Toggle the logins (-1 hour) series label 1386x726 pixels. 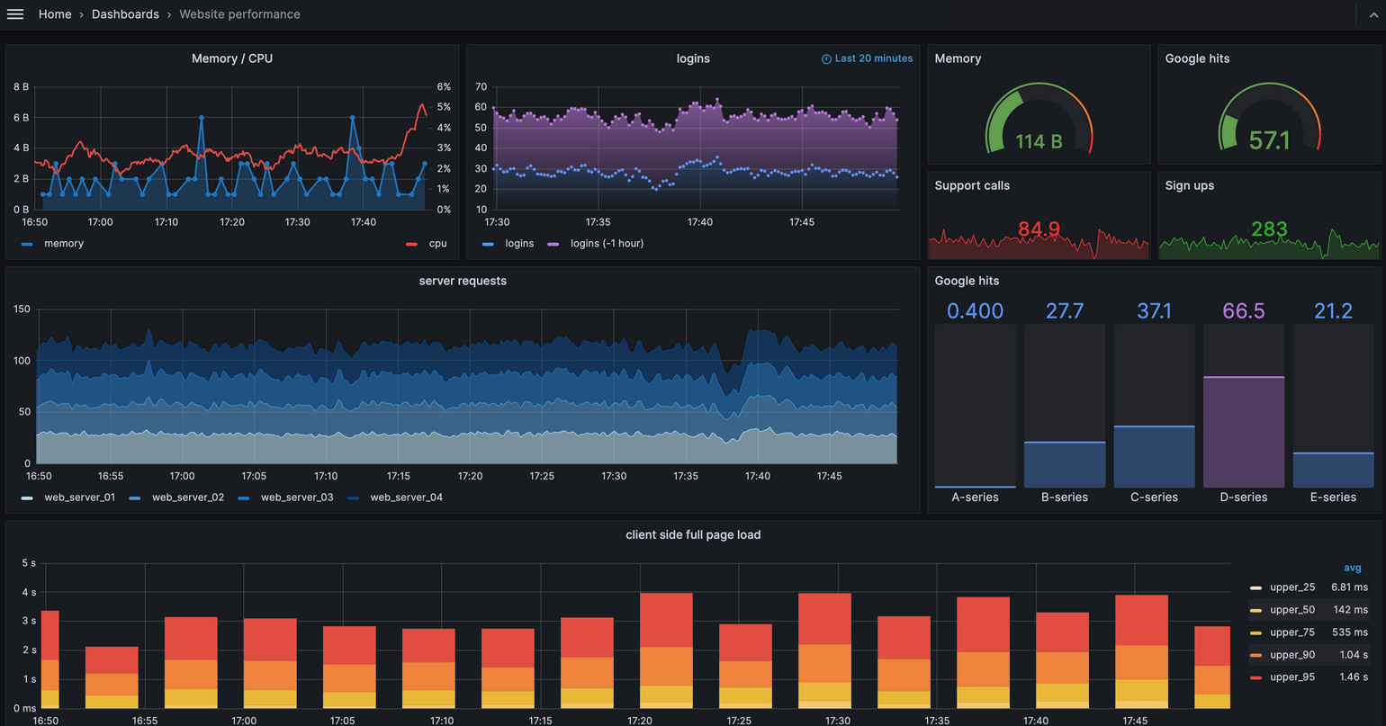pos(607,244)
